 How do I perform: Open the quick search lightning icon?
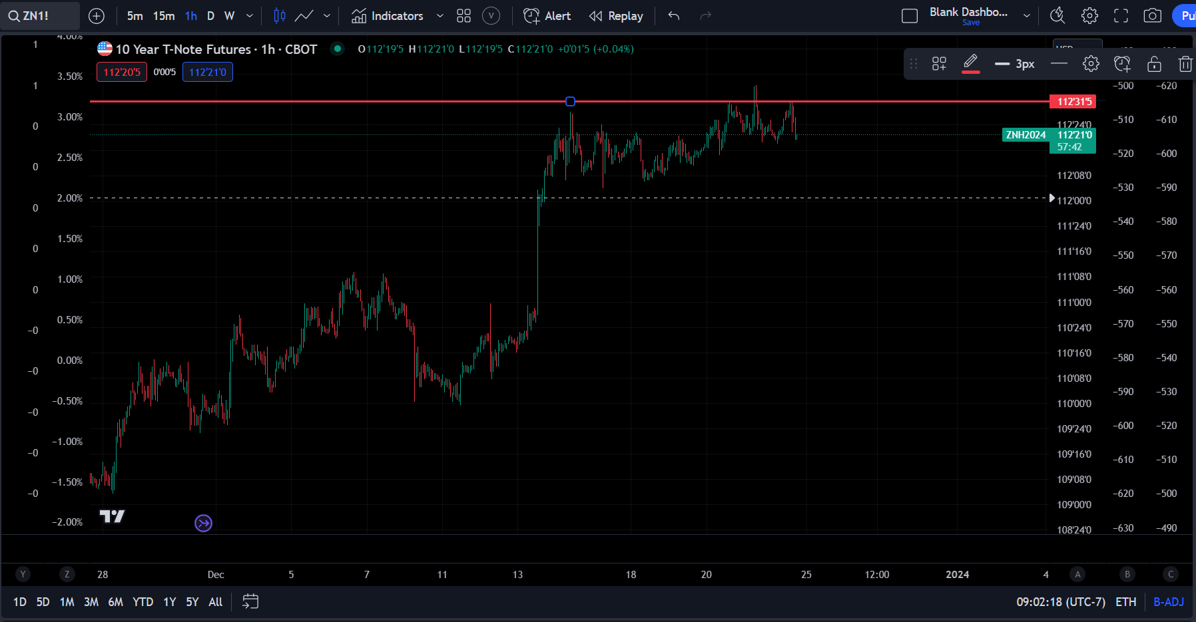point(1057,16)
